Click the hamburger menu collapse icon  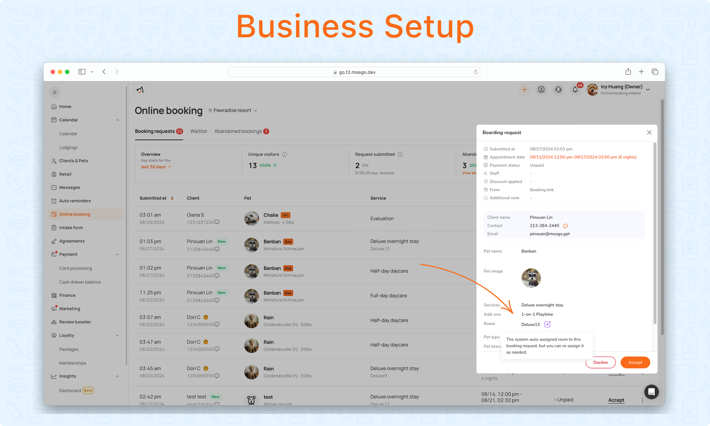[55, 92]
